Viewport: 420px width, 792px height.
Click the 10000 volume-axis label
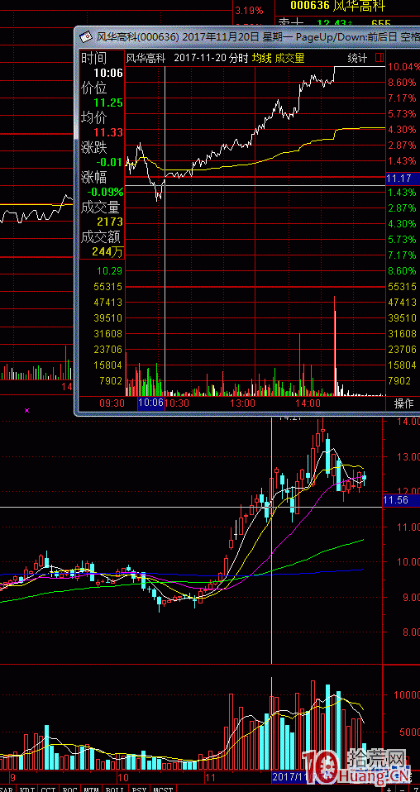tap(407, 694)
